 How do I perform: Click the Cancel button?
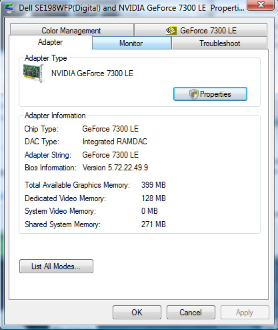tap(191, 312)
